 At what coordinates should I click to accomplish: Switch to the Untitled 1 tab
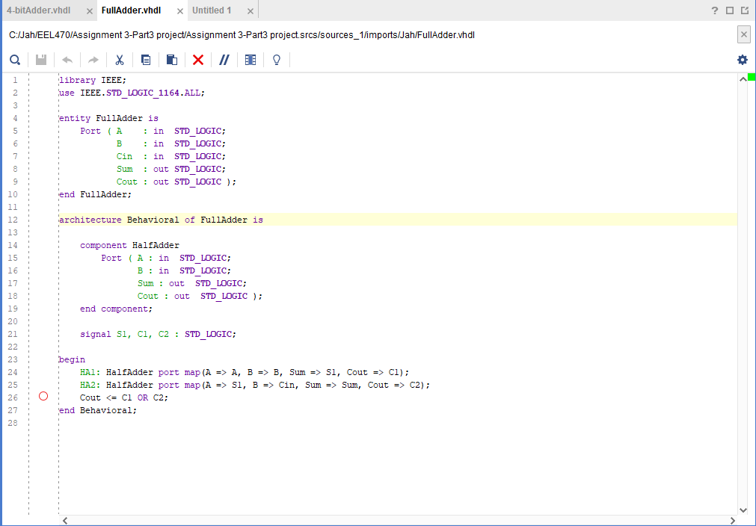[212, 10]
